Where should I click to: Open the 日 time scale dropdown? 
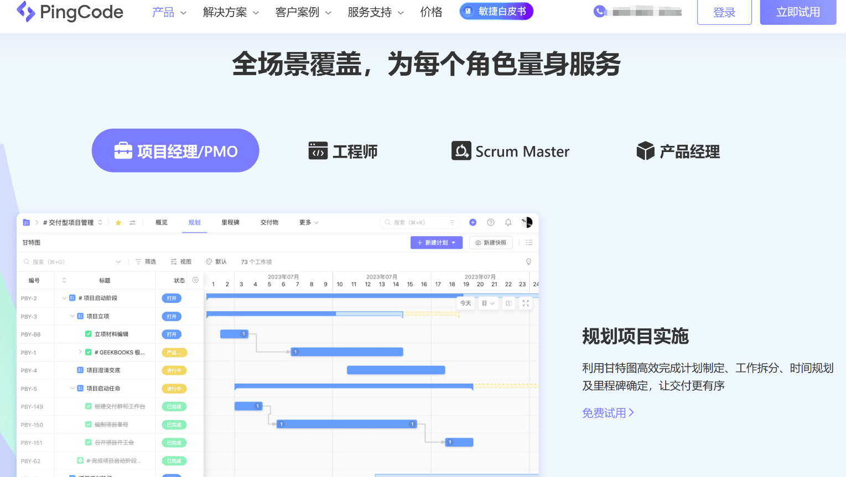click(488, 303)
